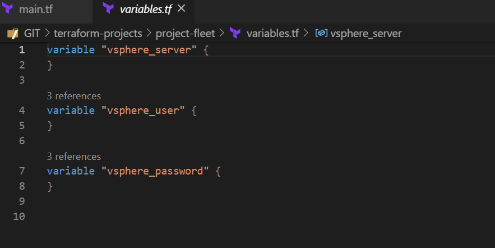The image size is (495, 248).
Task: Open the vsphere_server symbol breadcrumb
Action: pos(366,33)
